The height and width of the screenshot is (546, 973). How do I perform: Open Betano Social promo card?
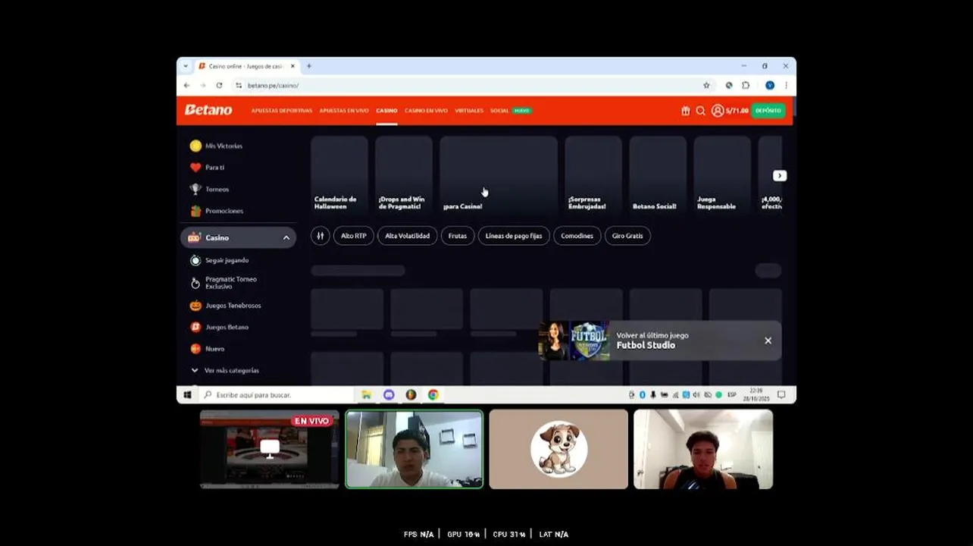[x=658, y=174]
